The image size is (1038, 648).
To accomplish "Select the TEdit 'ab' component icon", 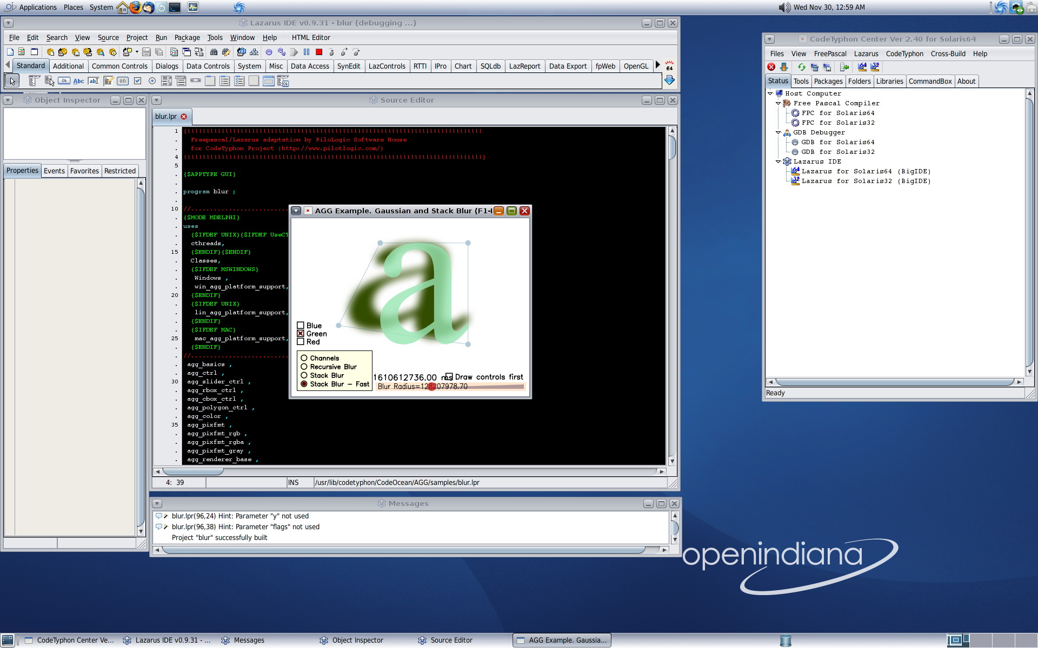I will [x=94, y=81].
